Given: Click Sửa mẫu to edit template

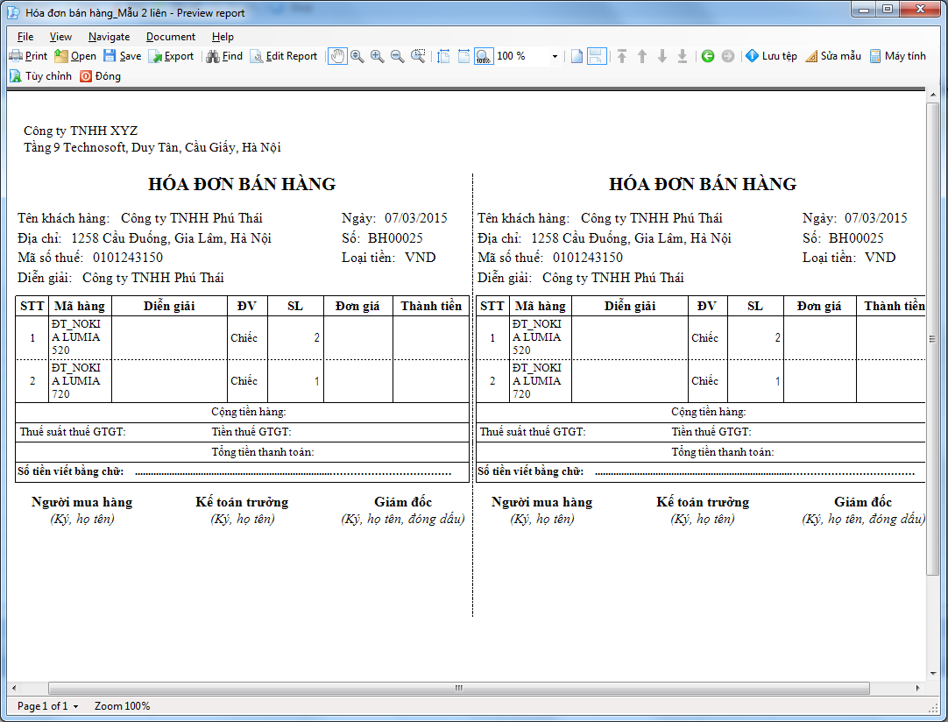Looking at the screenshot, I should click(832, 56).
